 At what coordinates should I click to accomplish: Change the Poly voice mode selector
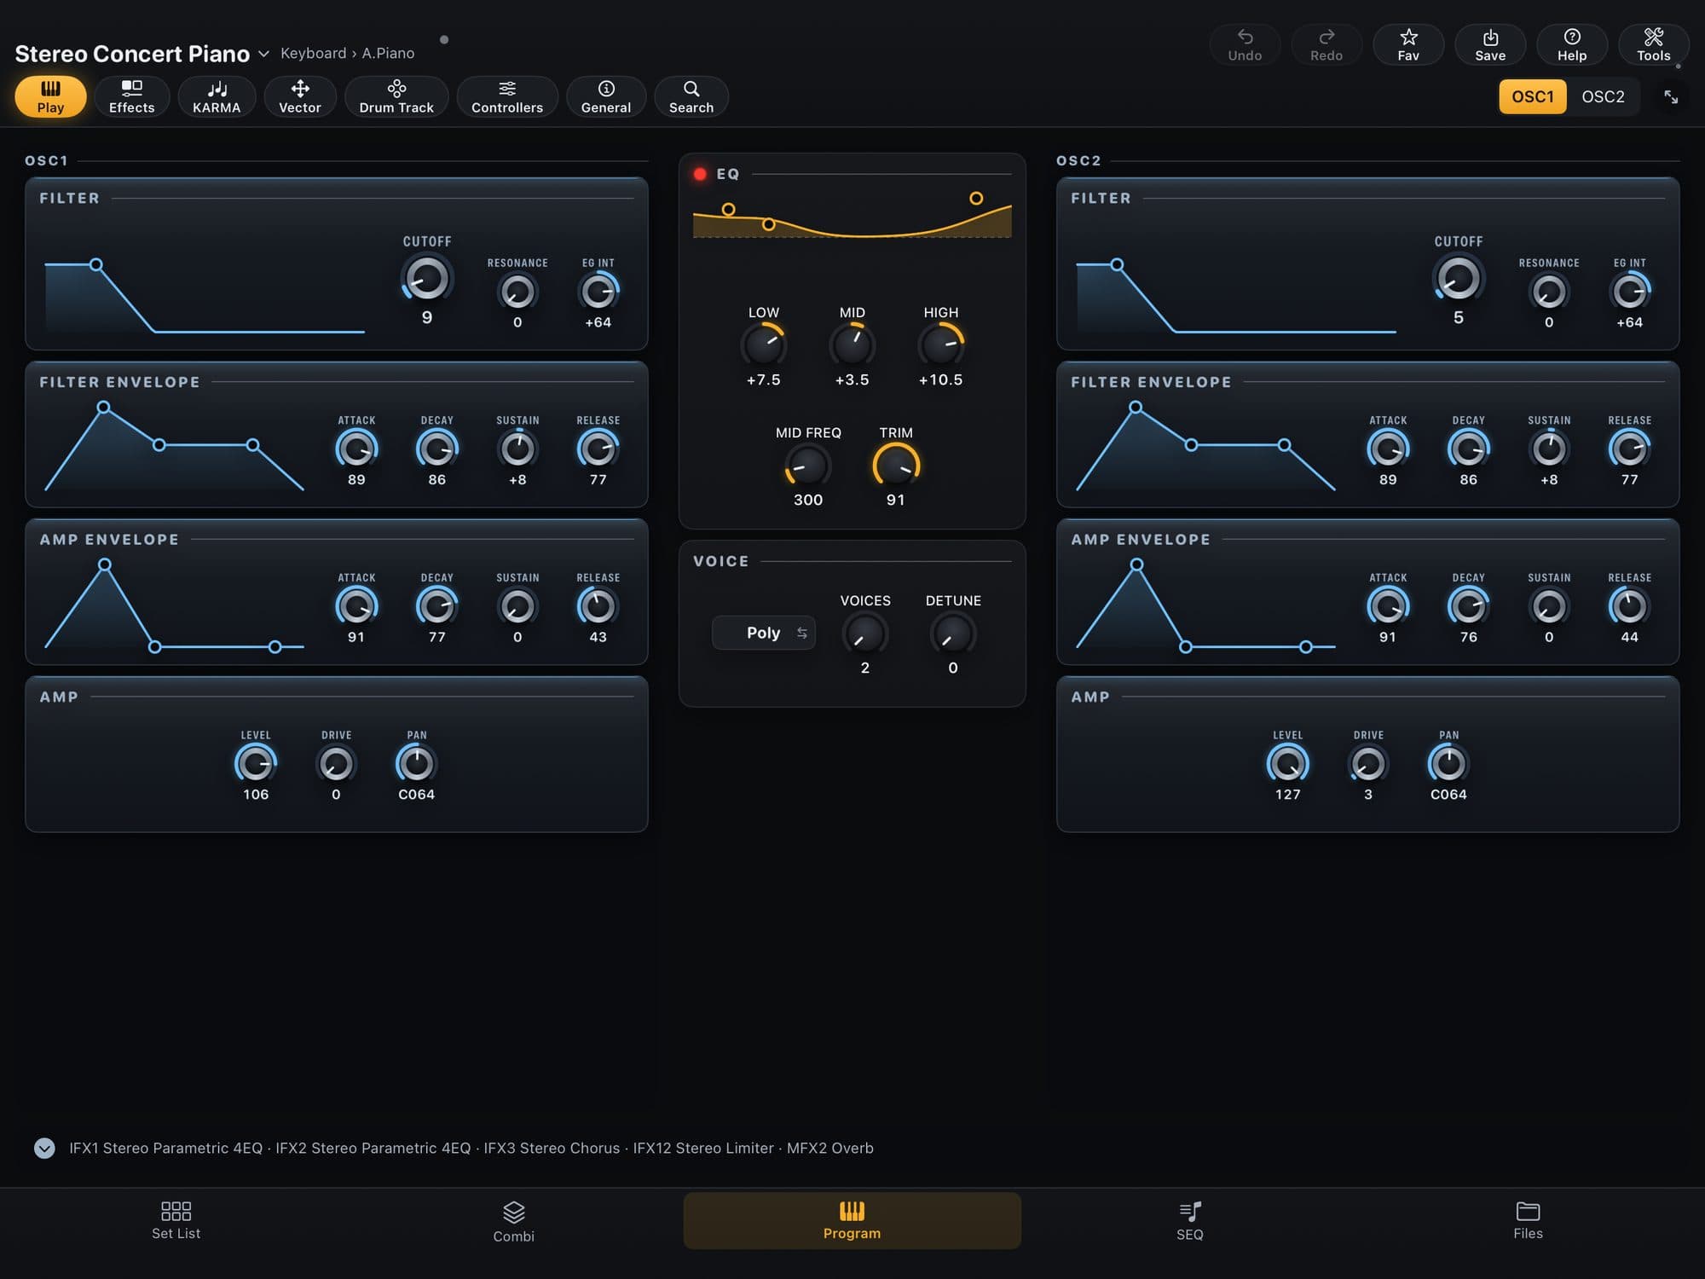coord(764,633)
